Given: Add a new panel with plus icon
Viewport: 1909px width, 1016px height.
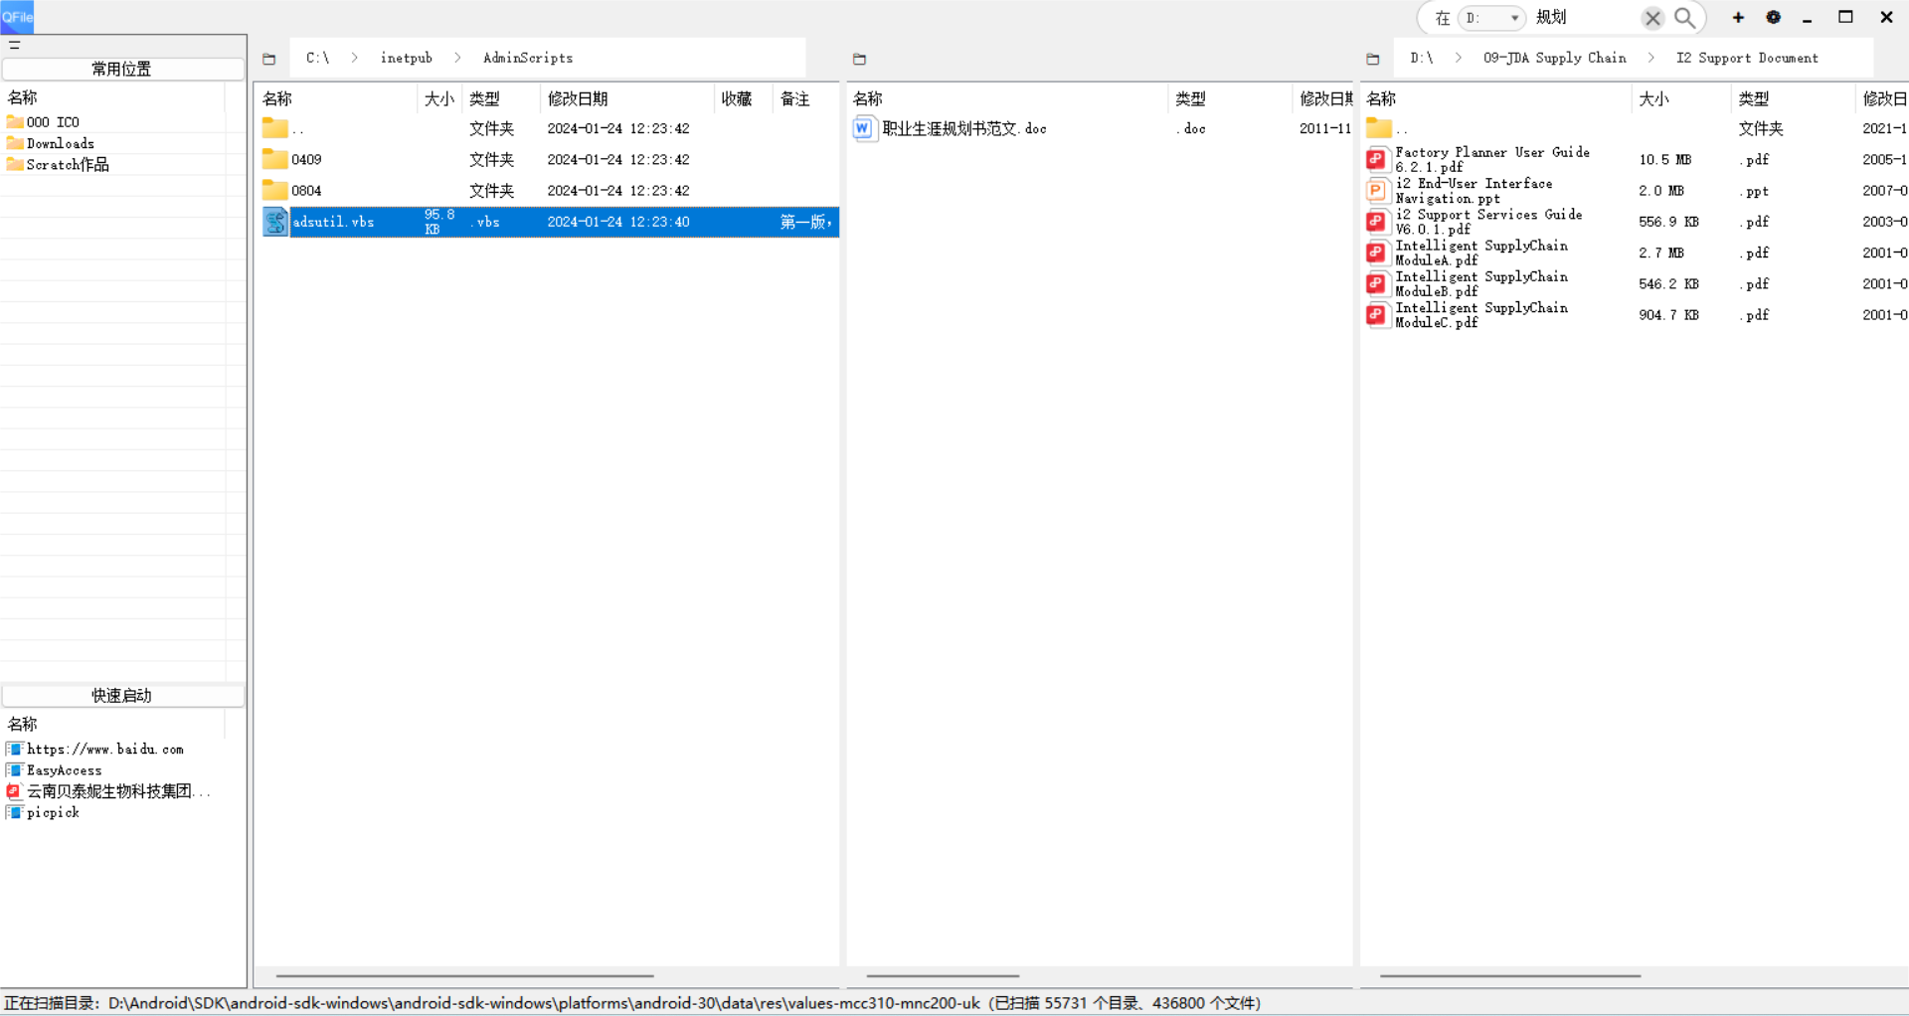Looking at the screenshot, I should 1738,18.
